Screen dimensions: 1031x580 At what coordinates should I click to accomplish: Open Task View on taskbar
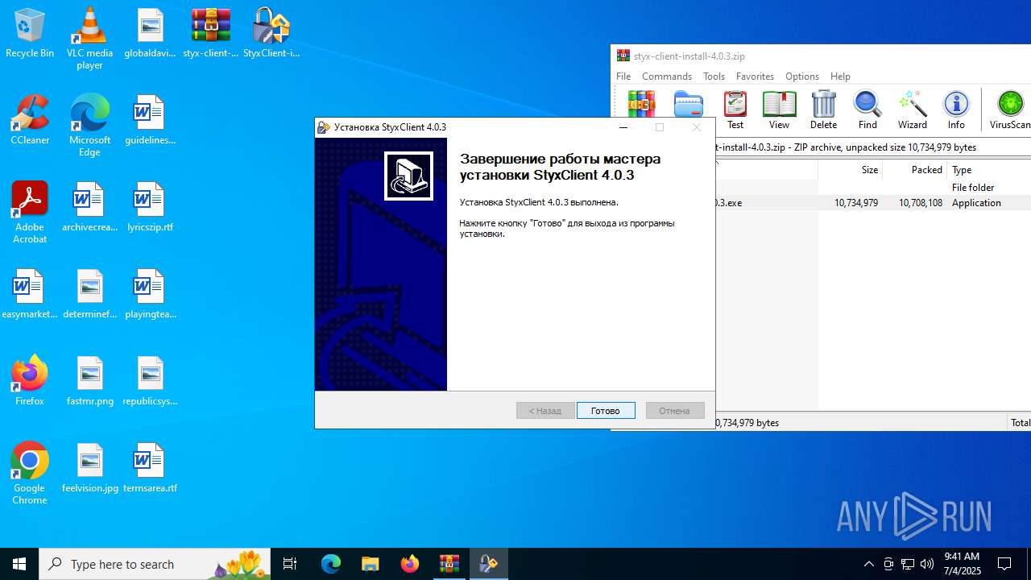click(290, 564)
